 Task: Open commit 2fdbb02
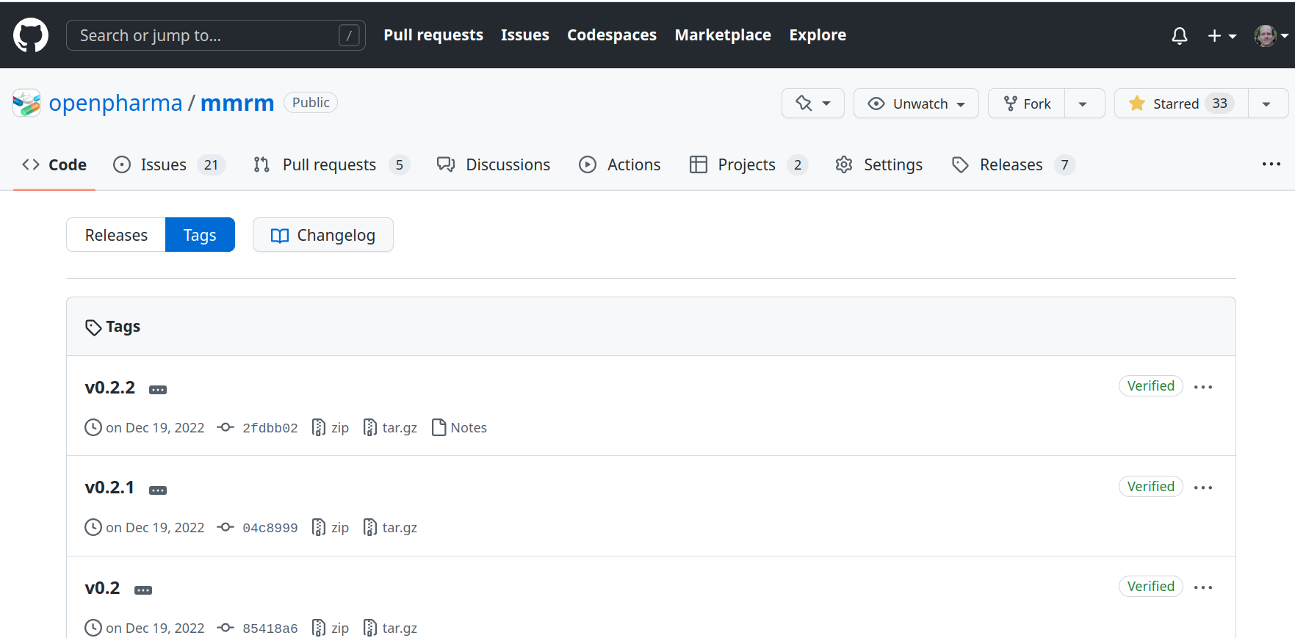pos(270,428)
